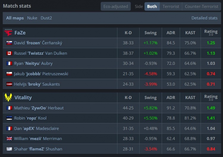Open the Nuke map tab
Viewport: 223px width, 157px height.
(x=32, y=18)
